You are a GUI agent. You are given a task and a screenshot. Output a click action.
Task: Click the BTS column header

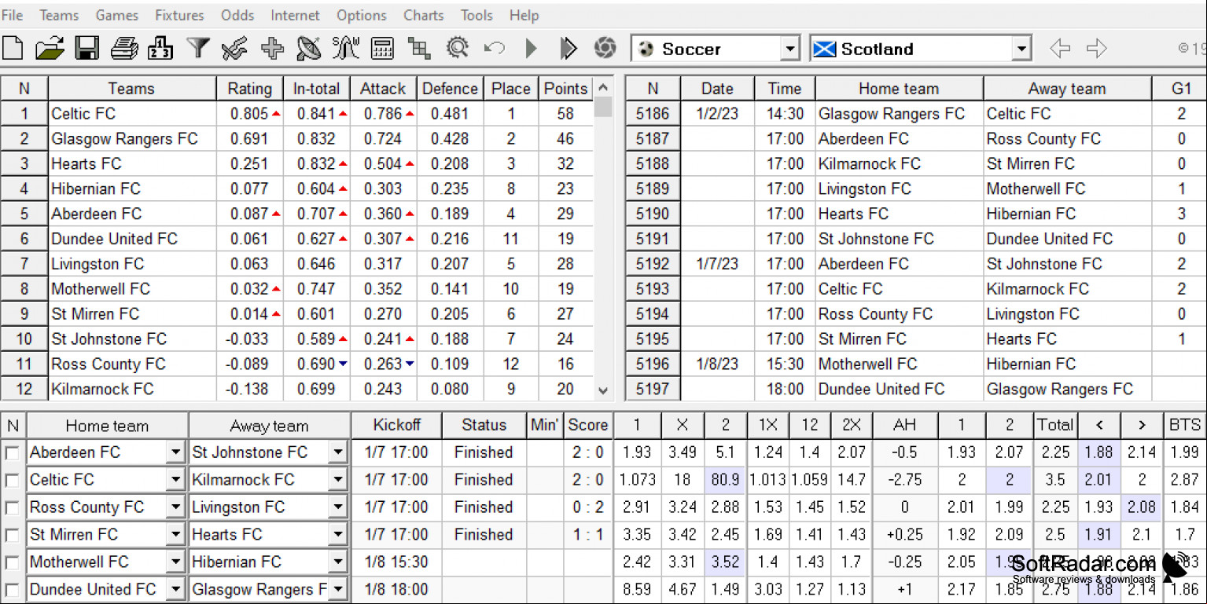point(1184,425)
